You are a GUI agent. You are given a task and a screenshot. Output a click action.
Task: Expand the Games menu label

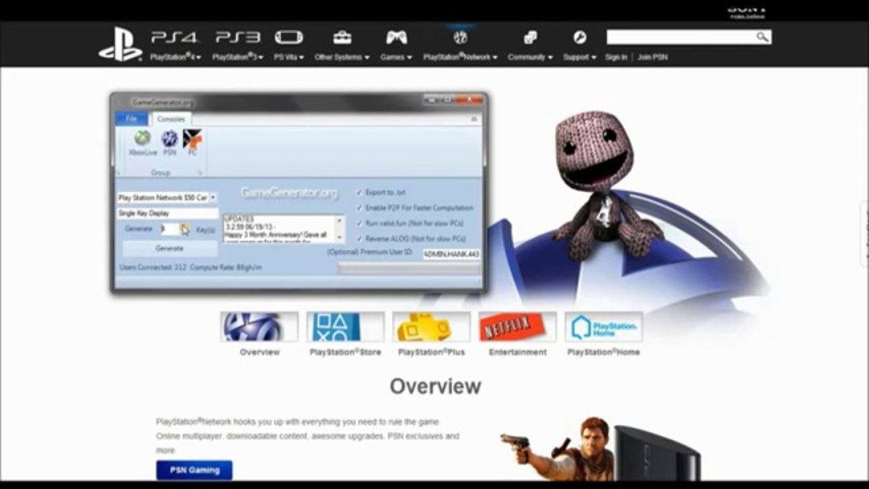click(x=396, y=58)
